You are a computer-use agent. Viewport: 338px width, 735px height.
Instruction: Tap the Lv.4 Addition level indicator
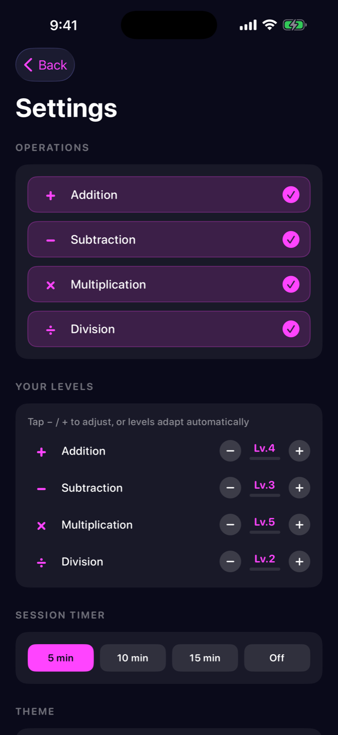coord(265,449)
